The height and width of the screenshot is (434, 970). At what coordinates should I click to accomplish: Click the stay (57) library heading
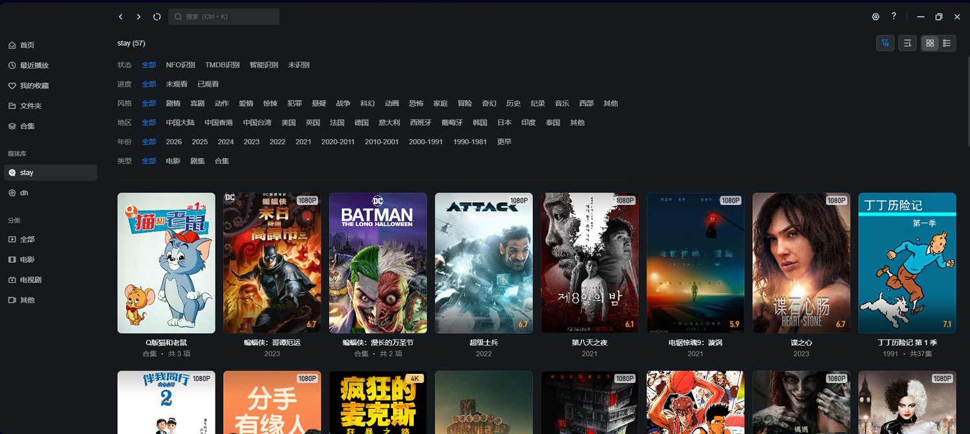click(131, 43)
